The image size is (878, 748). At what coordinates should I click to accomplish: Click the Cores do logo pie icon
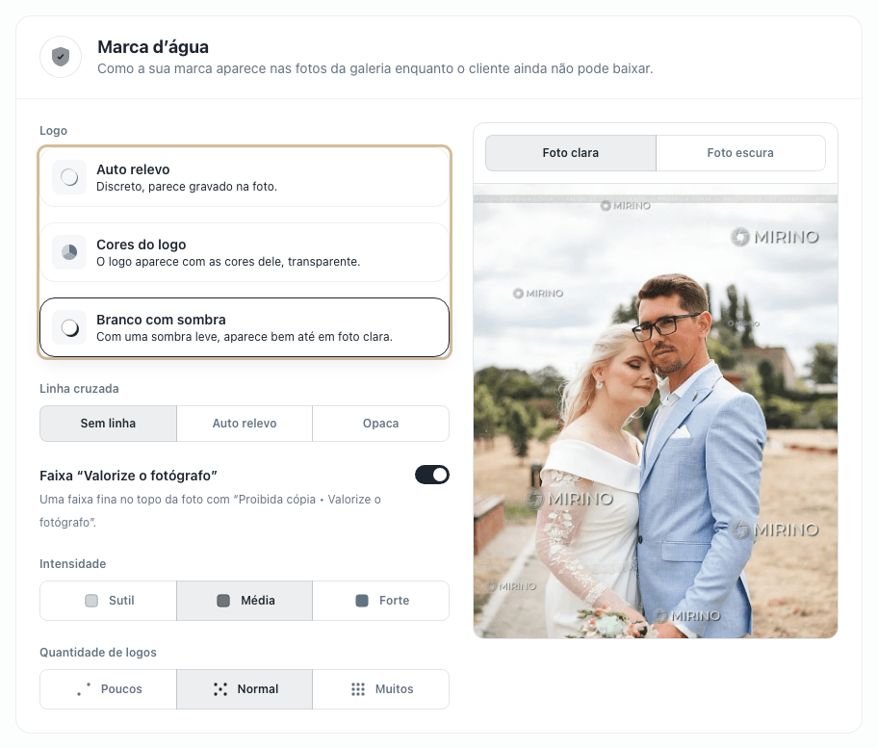tap(69, 252)
